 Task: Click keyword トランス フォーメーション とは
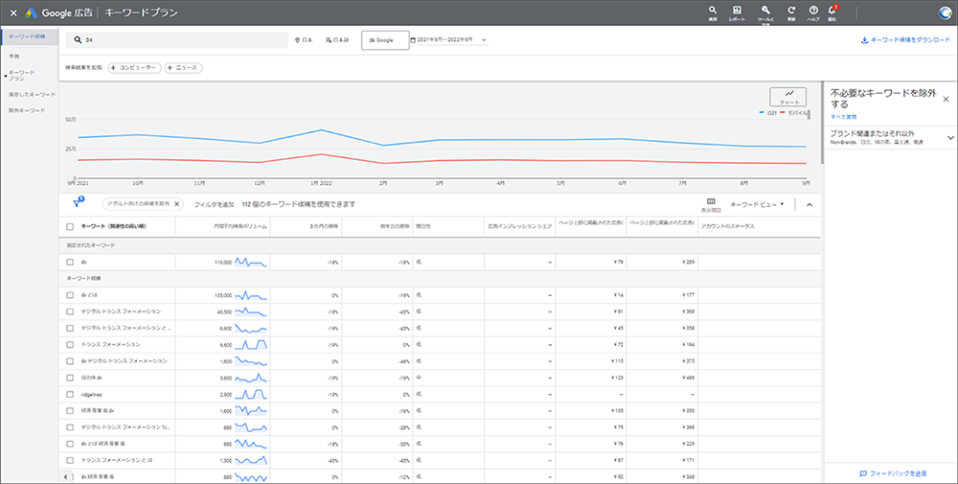click(x=117, y=460)
